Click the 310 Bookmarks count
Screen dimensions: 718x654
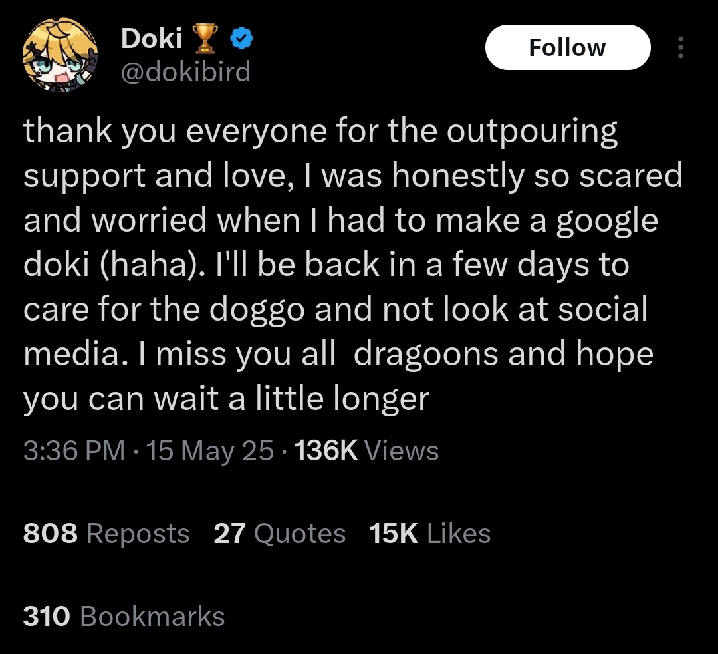pyautogui.click(x=124, y=616)
